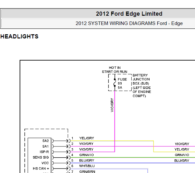Click the right-side GRN/VIO wire label
Screen dimensions: 195x173
[x=182, y=155]
